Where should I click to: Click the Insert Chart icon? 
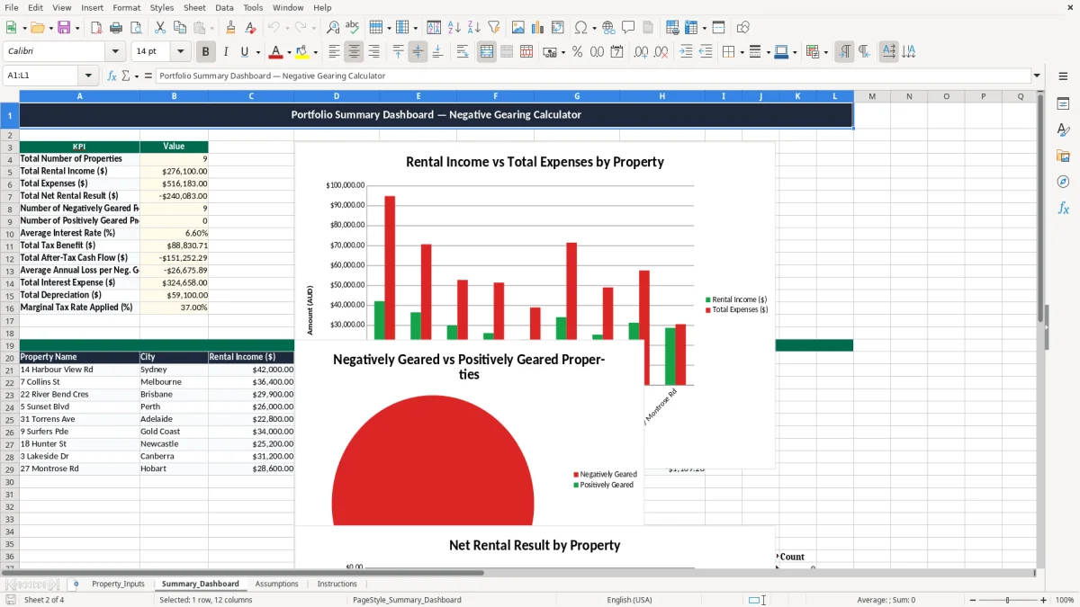point(538,28)
